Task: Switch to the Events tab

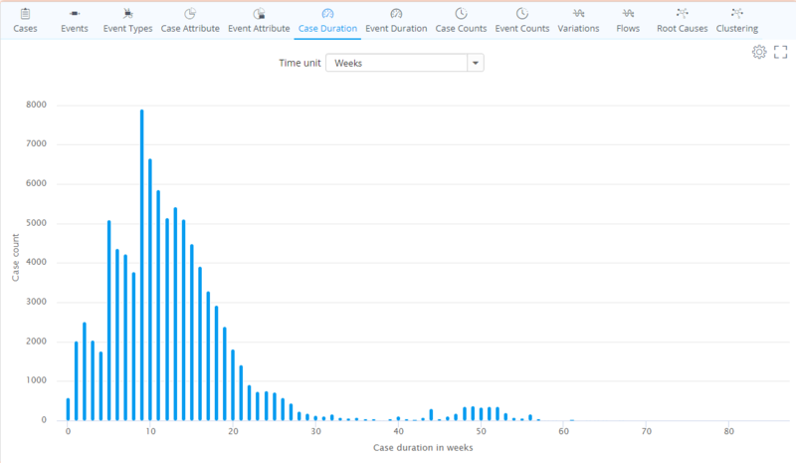Action: tap(75, 29)
